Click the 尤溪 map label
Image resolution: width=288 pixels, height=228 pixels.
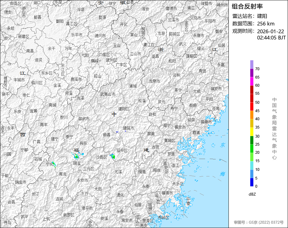coord(118,172)
